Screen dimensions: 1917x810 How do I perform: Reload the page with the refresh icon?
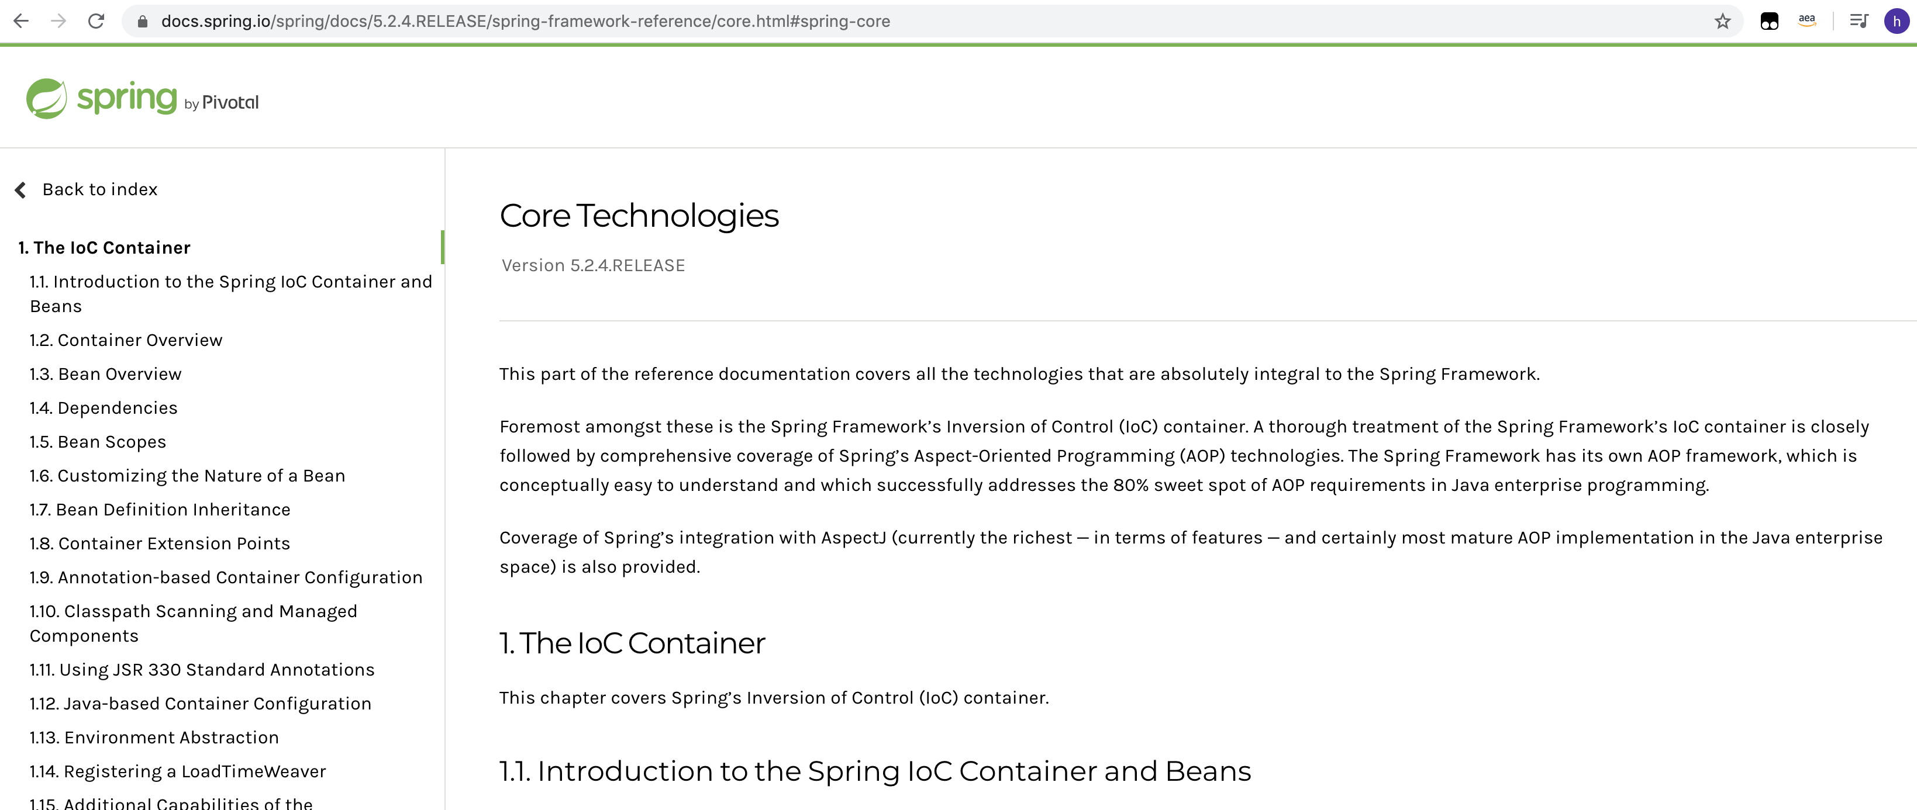tap(96, 21)
